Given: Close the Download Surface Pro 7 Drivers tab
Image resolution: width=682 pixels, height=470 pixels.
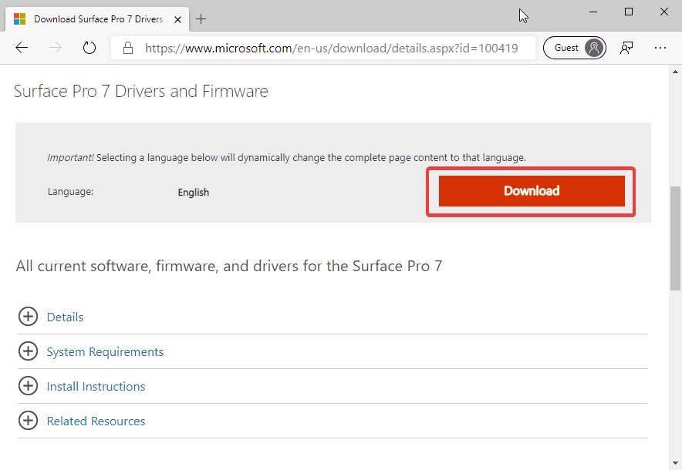Looking at the screenshot, I should 177,19.
